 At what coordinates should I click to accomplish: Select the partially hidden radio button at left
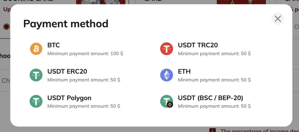click(6, 27)
